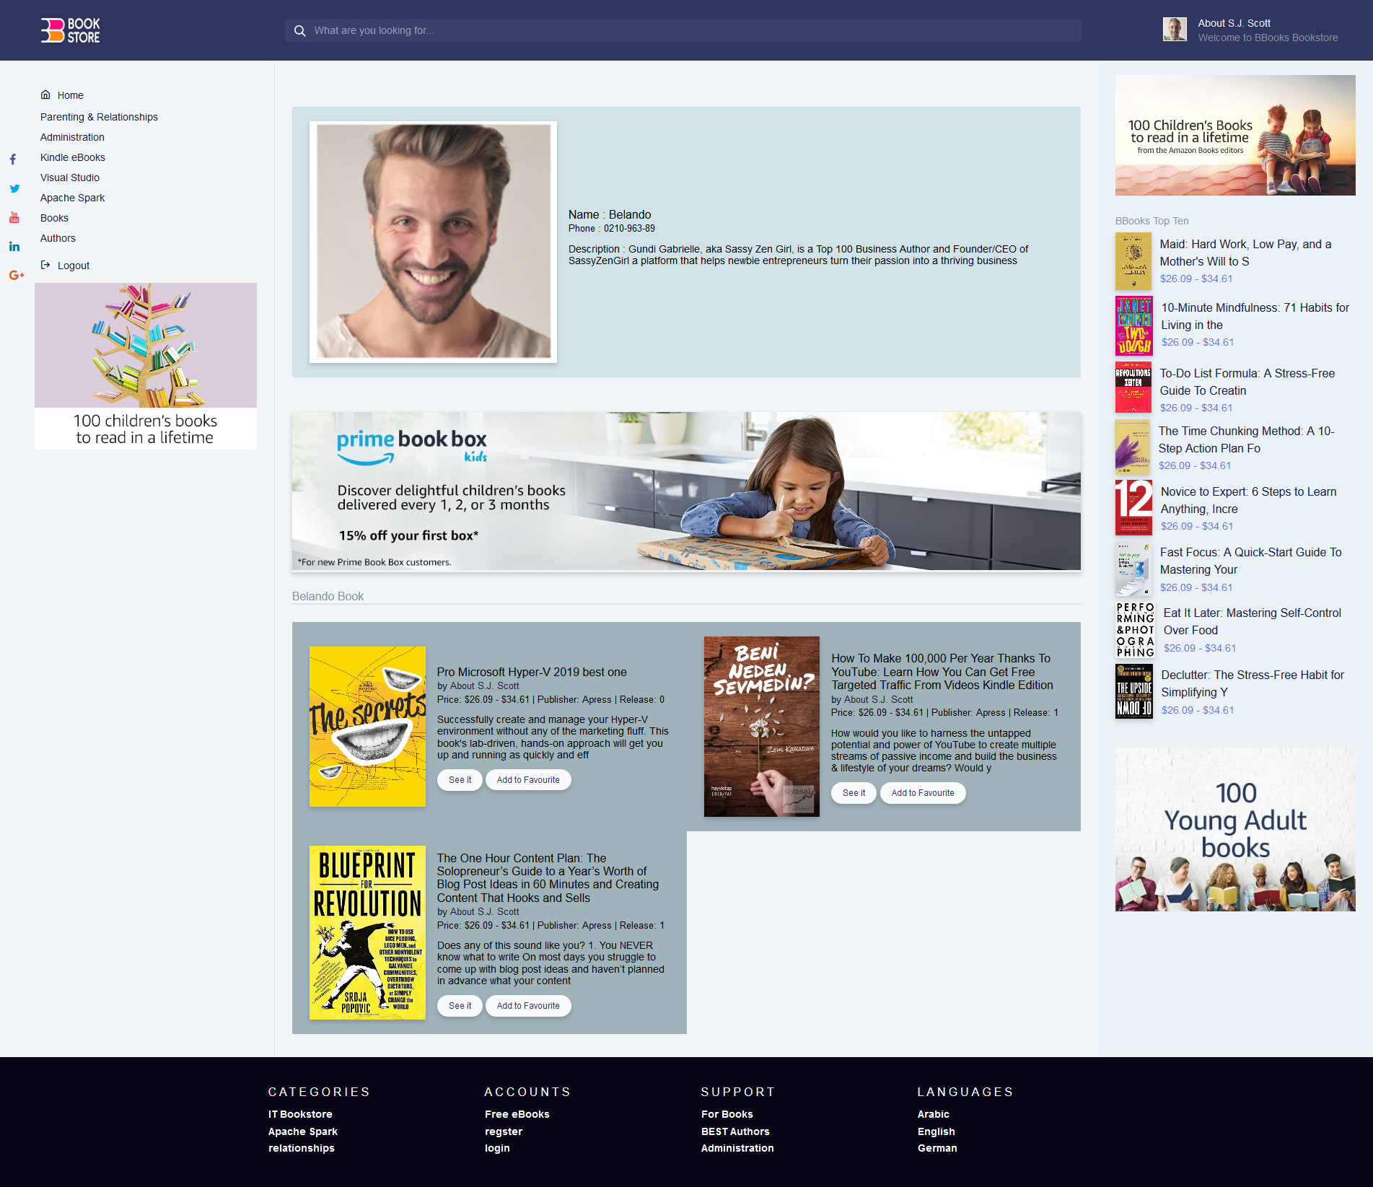Open BEST Authors footer link
Image resolution: width=1373 pixels, height=1187 pixels.
(x=735, y=1131)
